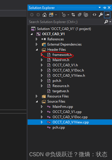Pin the Solution Explorer auto-hide icon
This screenshot has width=112, height=160.
click(104, 7)
